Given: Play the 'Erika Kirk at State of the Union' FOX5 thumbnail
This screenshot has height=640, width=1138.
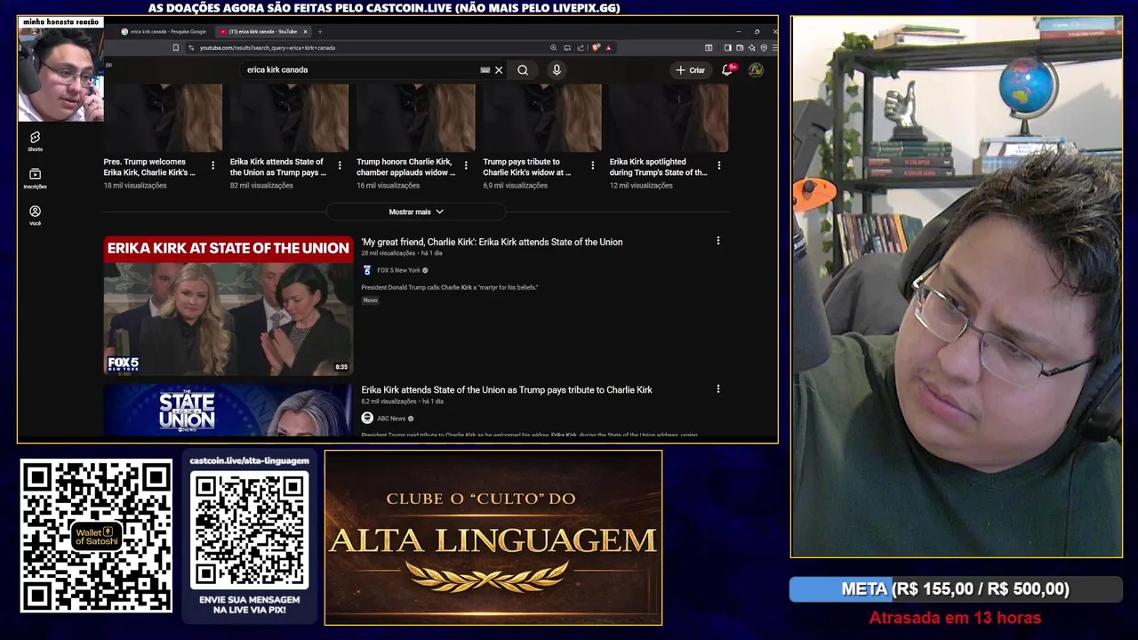Looking at the screenshot, I should [228, 306].
